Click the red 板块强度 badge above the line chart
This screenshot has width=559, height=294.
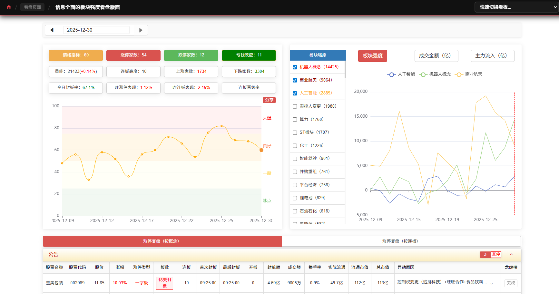click(372, 56)
